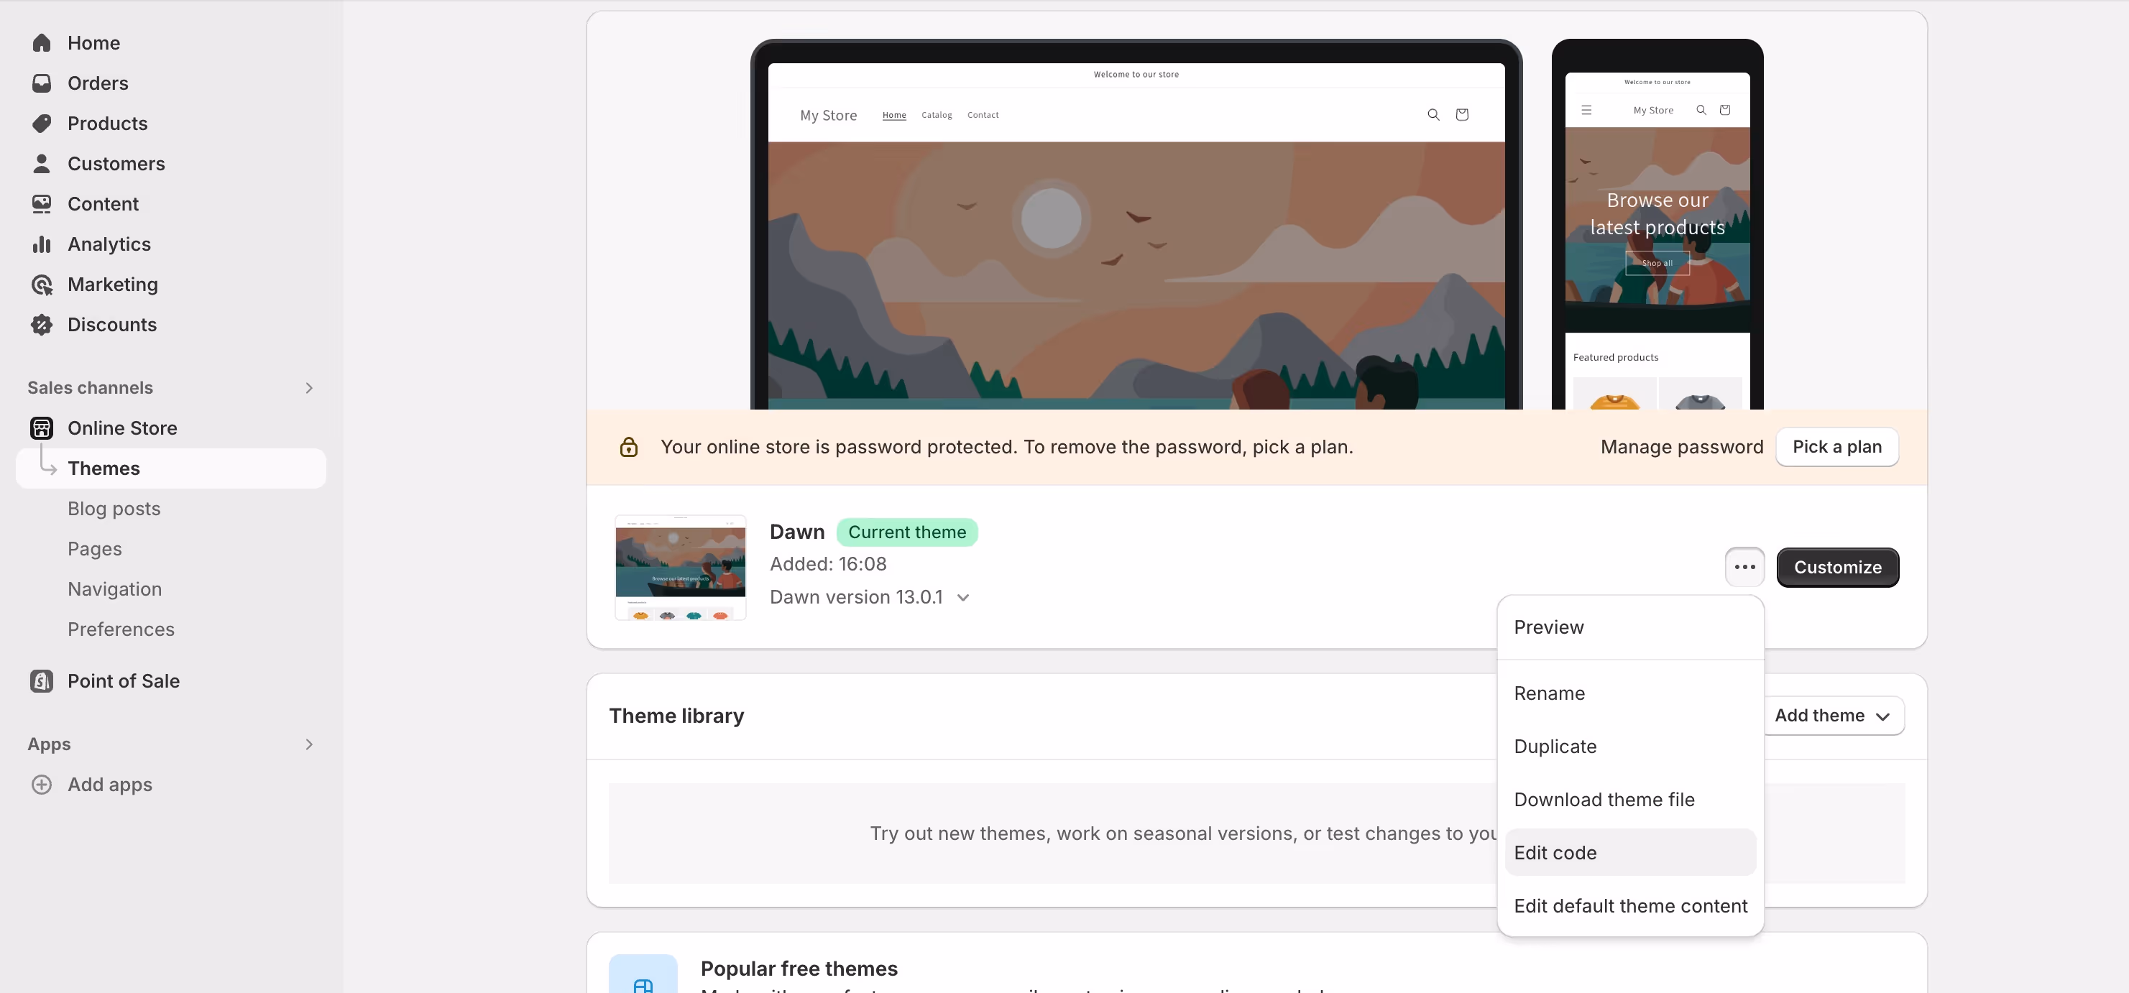Go to Analytics in the sidebar
2129x993 pixels.
point(109,244)
